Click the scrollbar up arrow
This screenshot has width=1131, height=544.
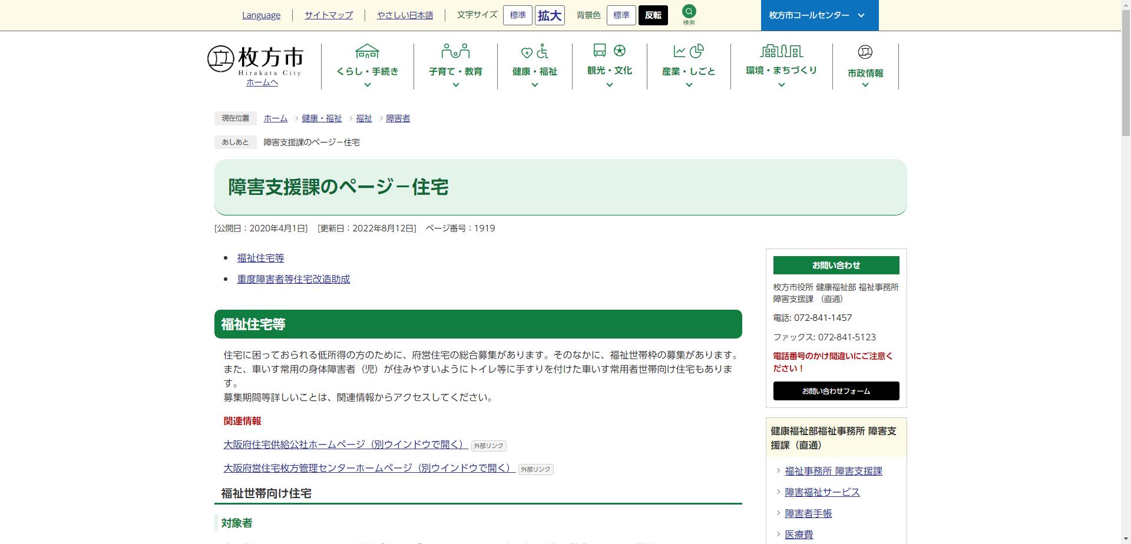(1126, 5)
